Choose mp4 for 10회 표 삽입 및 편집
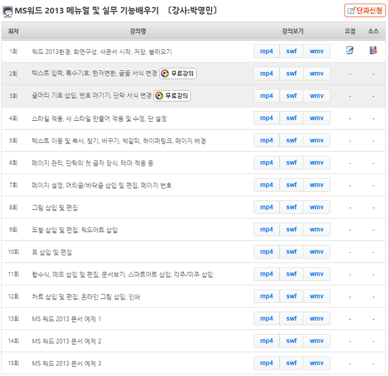Image resolution: width=388 pixels, height=376 pixels. (267, 251)
